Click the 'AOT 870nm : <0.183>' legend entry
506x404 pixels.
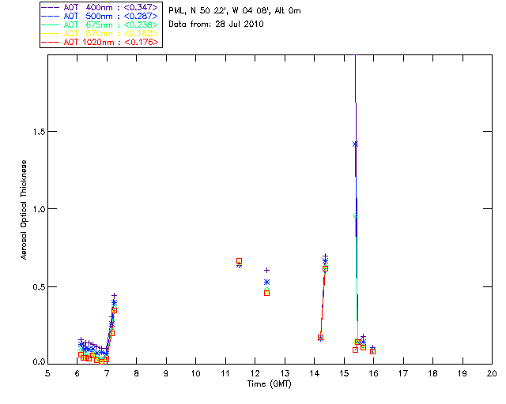pyautogui.click(x=100, y=33)
